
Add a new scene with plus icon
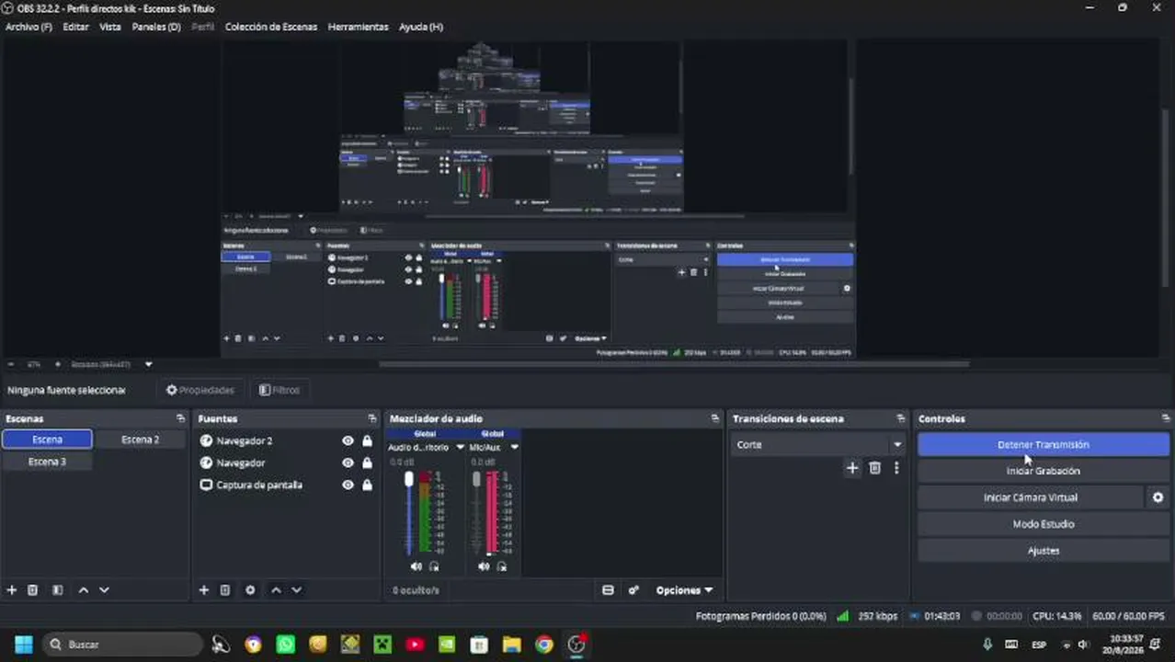12,590
